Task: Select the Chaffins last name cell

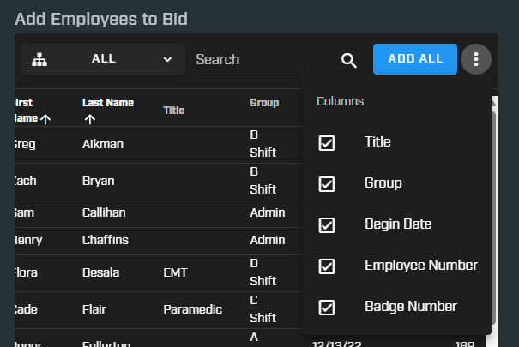Action: pyautogui.click(x=106, y=240)
